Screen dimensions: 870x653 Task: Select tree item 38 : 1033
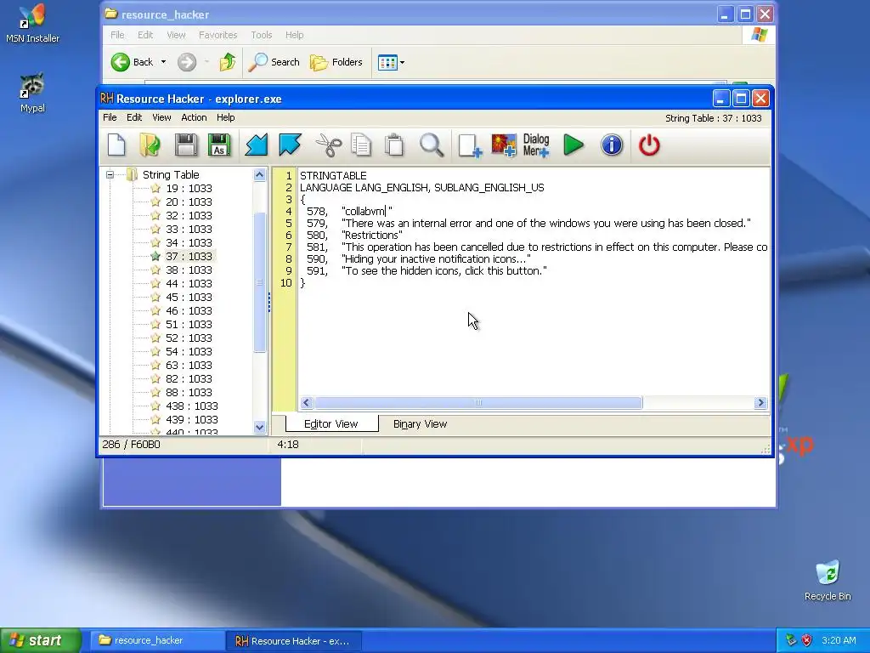[189, 270]
